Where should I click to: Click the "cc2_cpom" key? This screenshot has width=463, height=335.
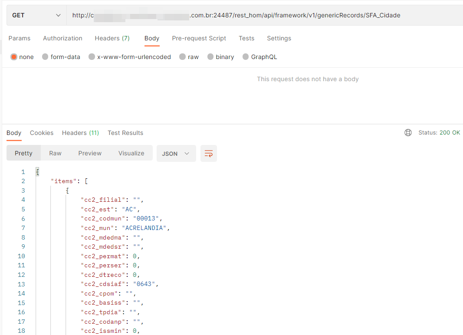(99, 294)
